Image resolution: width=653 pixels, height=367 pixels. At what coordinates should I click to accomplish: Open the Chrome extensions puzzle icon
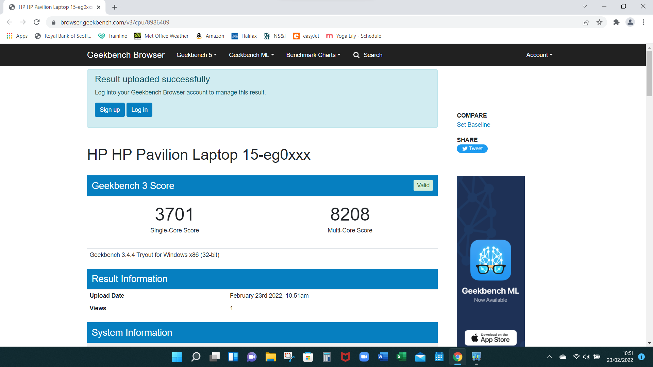pyautogui.click(x=616, y=22)
